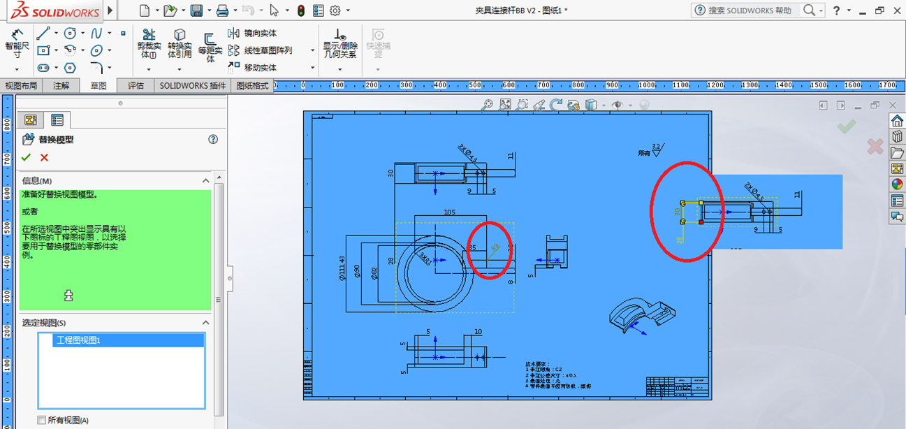906x429 pixels.
Task: Cancel Replace Model with red X
Action: click(x=44, y=158)
